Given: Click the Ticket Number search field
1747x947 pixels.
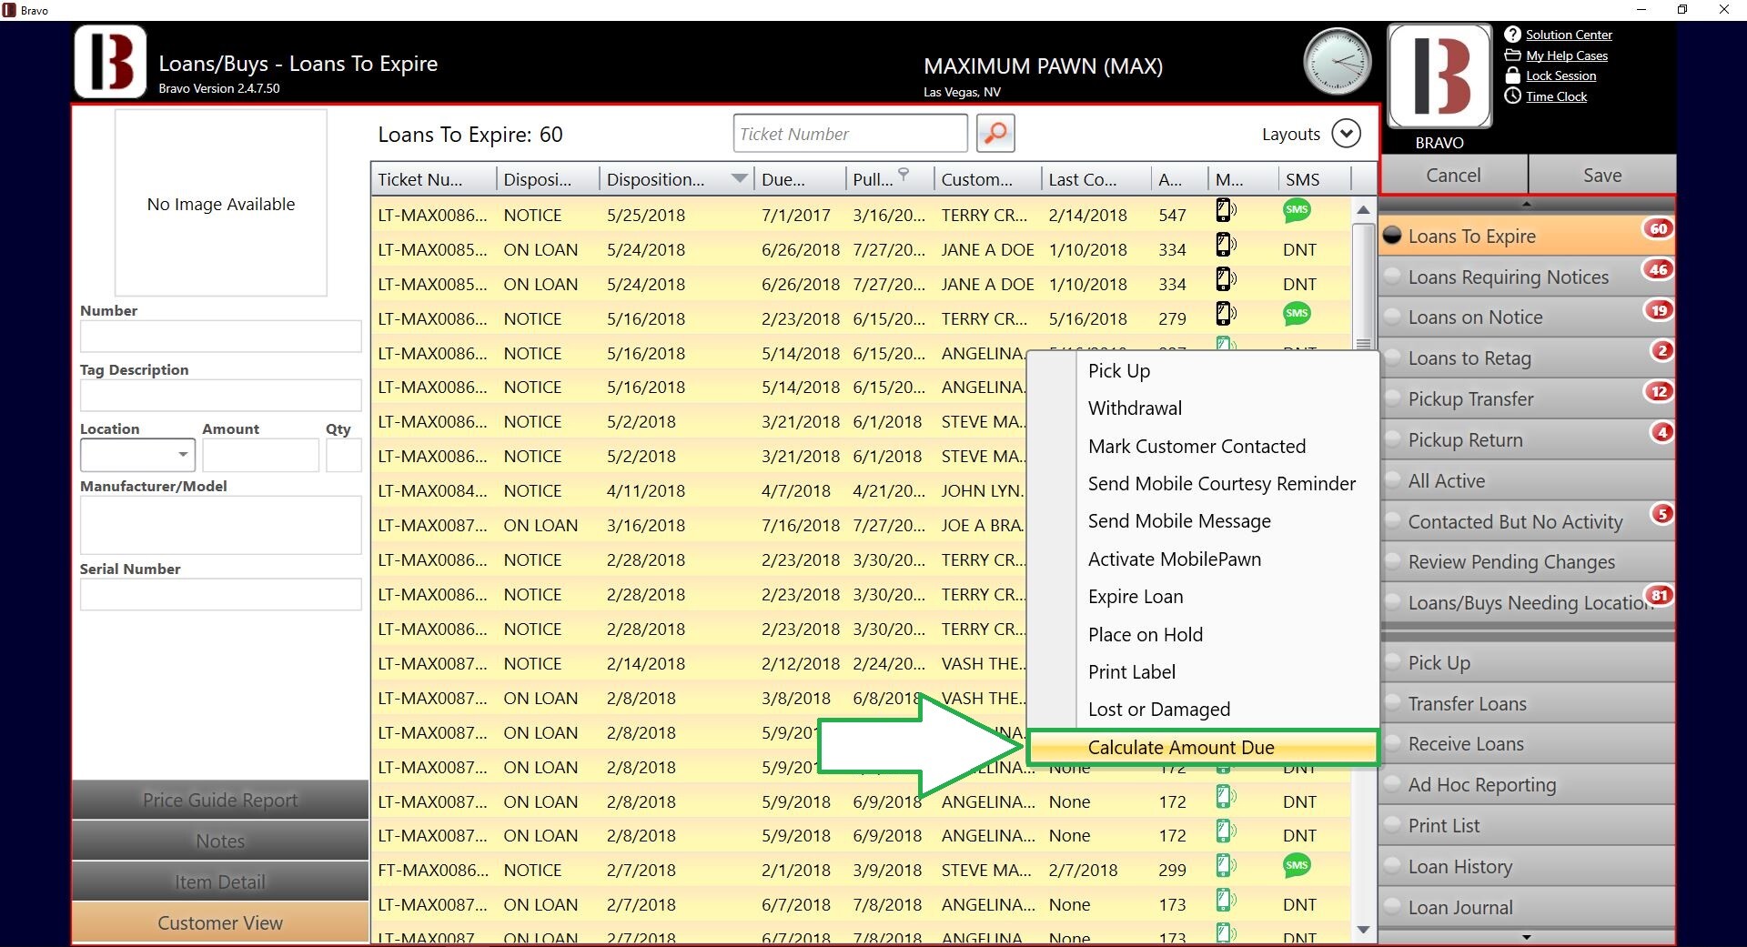Looking at the screenshot, I should 850,134.
